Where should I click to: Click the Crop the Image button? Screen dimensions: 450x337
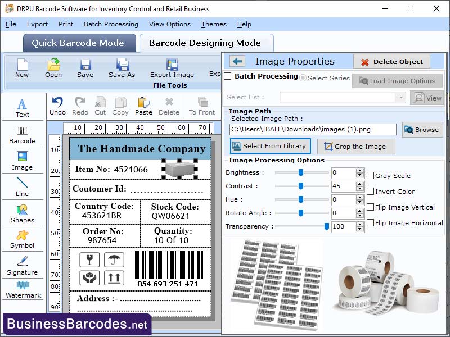356,147
